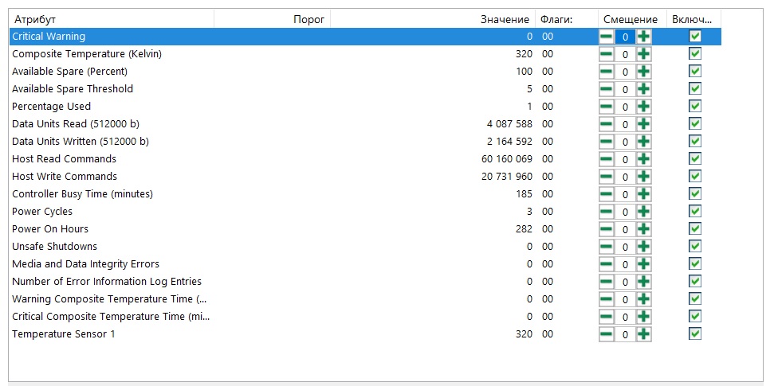Click plus icon for Host Read Commands
Viewport: 774px width, 386px height.
click(643, 159)
